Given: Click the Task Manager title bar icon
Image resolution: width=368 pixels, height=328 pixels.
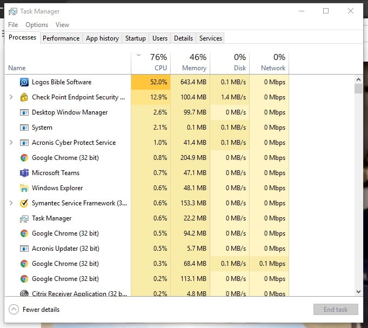Looking at the screenshot, I should [x=12, y=11].
